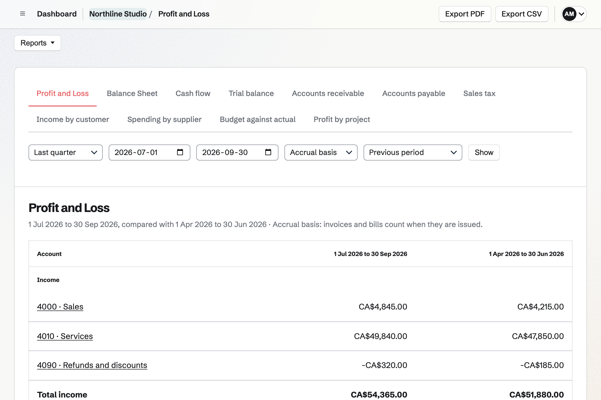Click the AM user avatar
The image size is (601, 400).
tap(569, 14)
